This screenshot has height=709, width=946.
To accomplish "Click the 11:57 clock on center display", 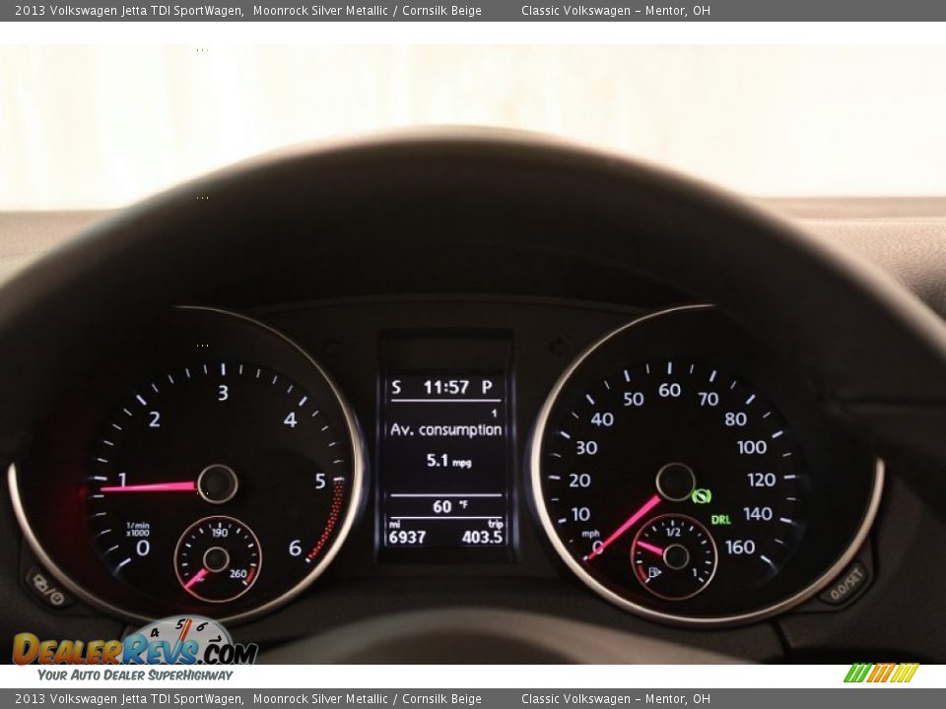I will click(445, 387).
